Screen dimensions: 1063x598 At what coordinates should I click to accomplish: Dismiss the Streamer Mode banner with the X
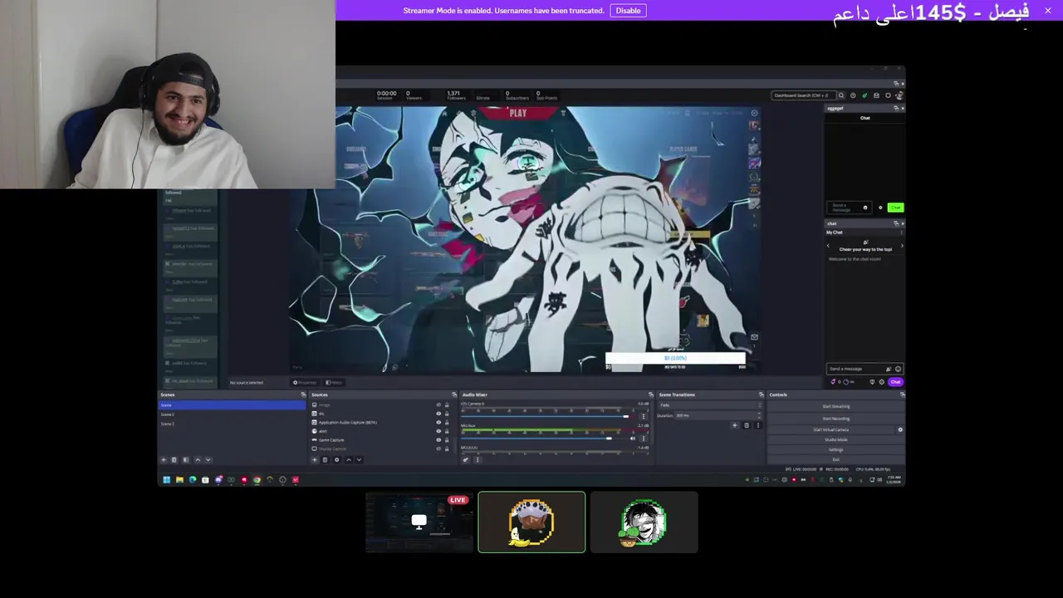coord(1047,11)
